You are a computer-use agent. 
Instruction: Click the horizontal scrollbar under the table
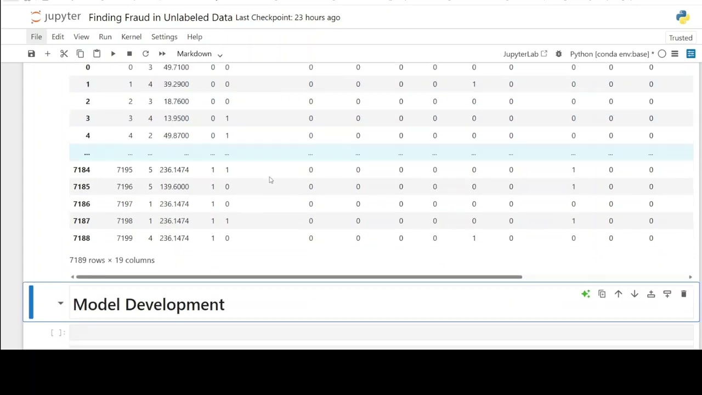[x=299, y=277]
